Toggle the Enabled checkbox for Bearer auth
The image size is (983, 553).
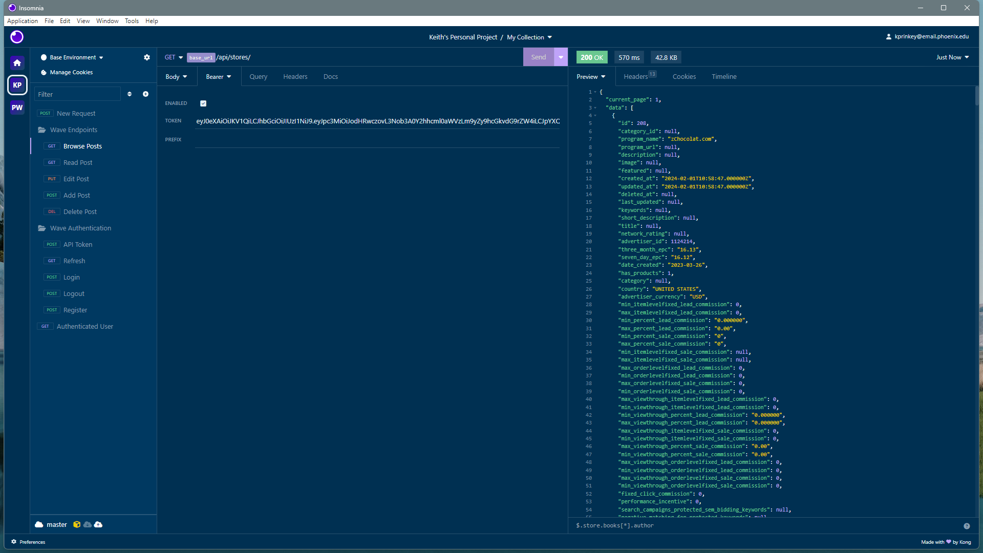[x=203, y=103]
